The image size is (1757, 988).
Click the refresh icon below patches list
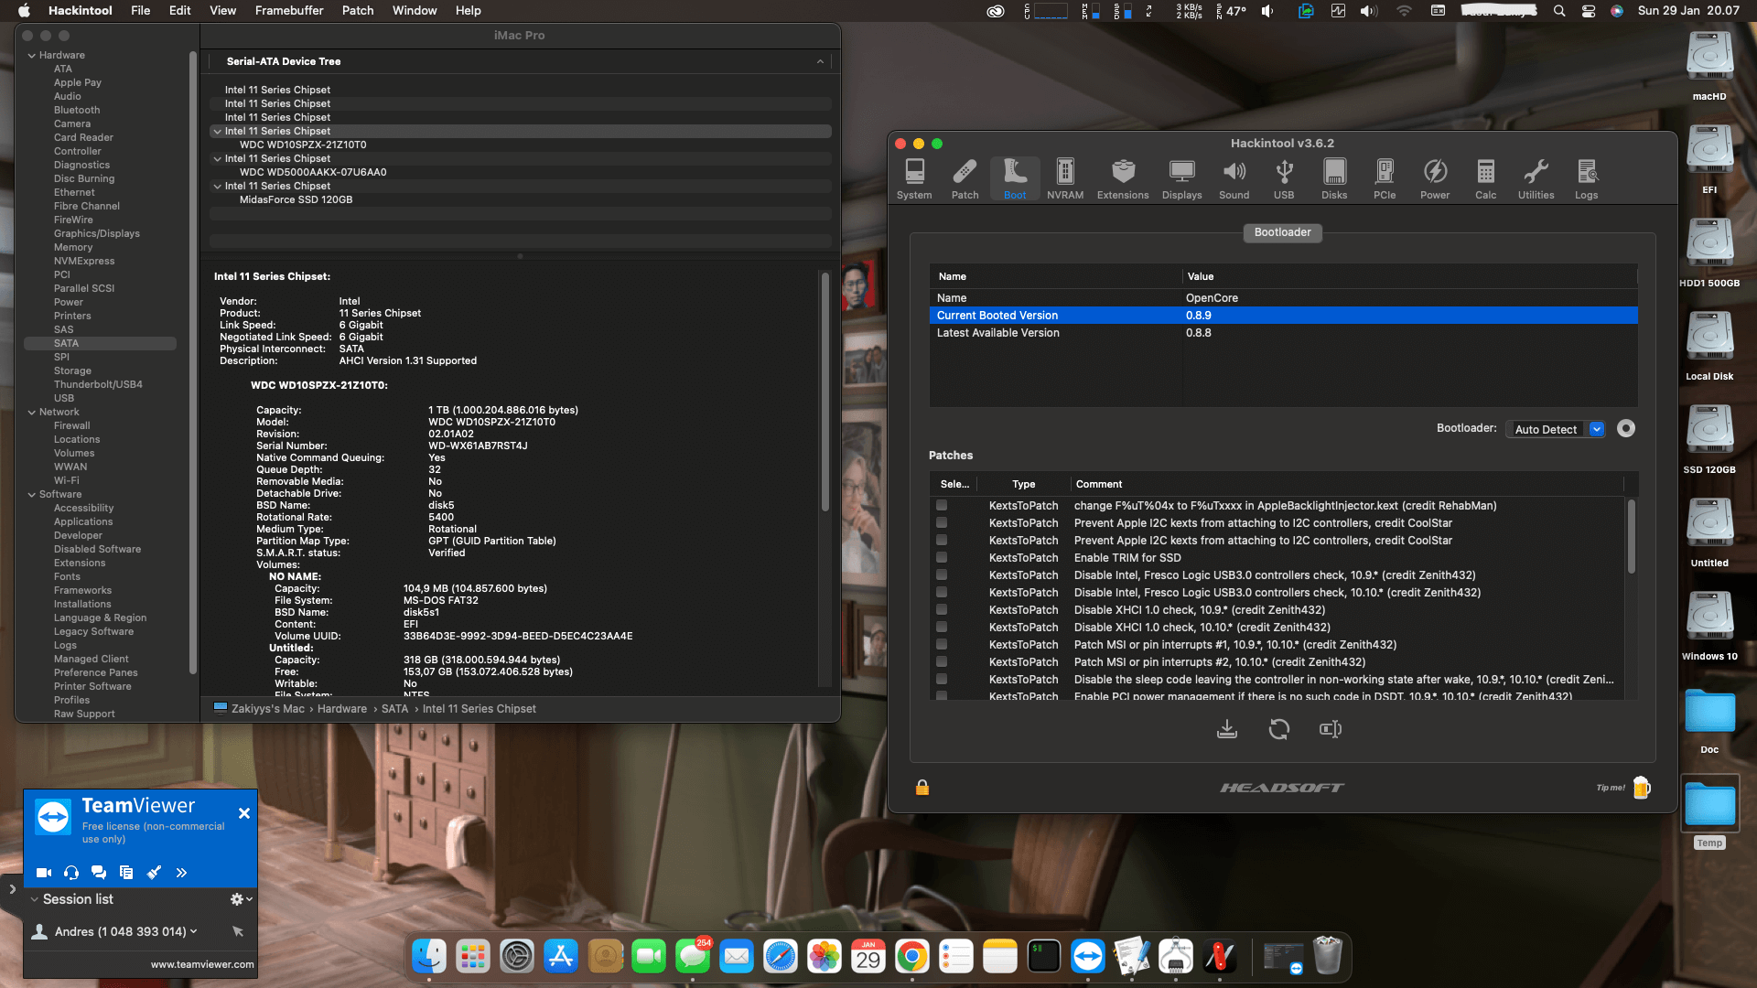(1279, 729)
